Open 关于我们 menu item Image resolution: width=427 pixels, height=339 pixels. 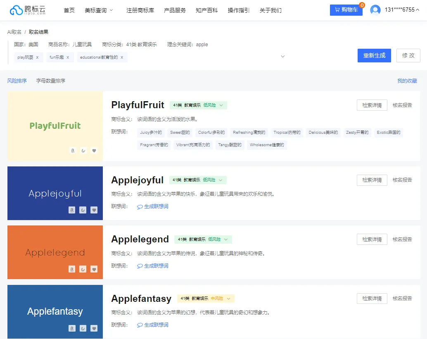click(x=270, y=10)
